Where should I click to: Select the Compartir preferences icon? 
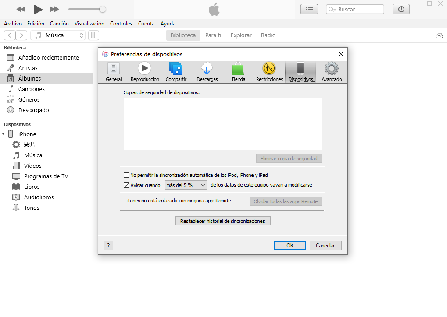176,68
